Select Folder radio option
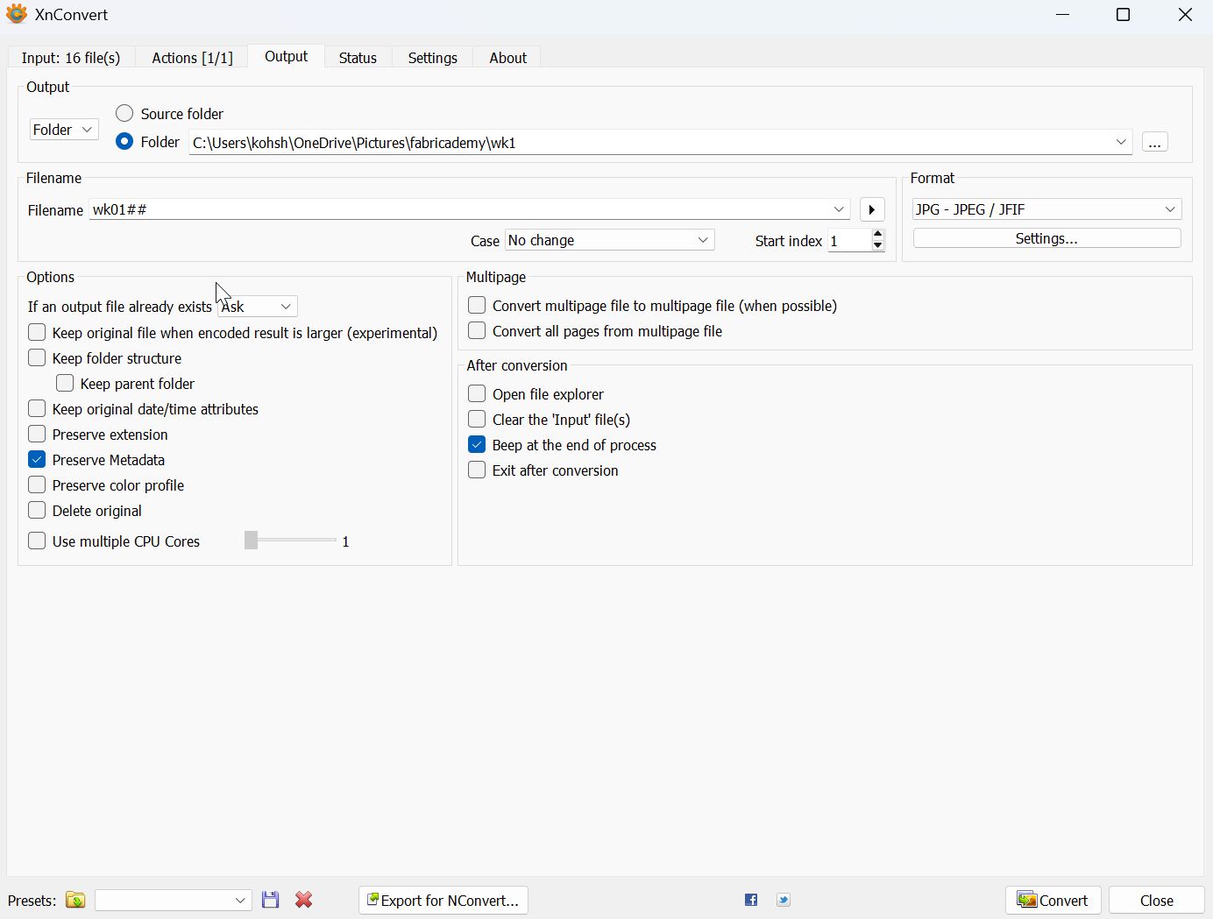 (x=124, y=141)
